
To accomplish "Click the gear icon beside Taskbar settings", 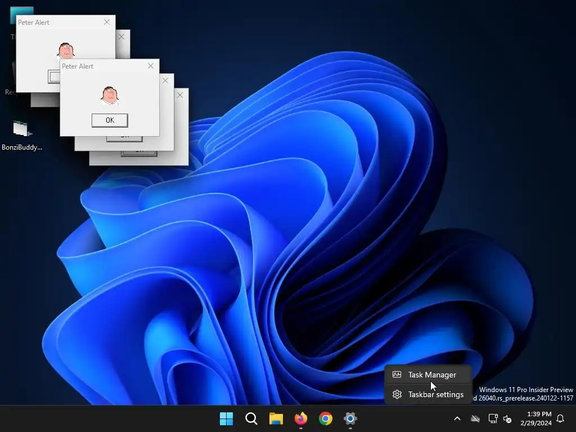I will pos(397,394).
